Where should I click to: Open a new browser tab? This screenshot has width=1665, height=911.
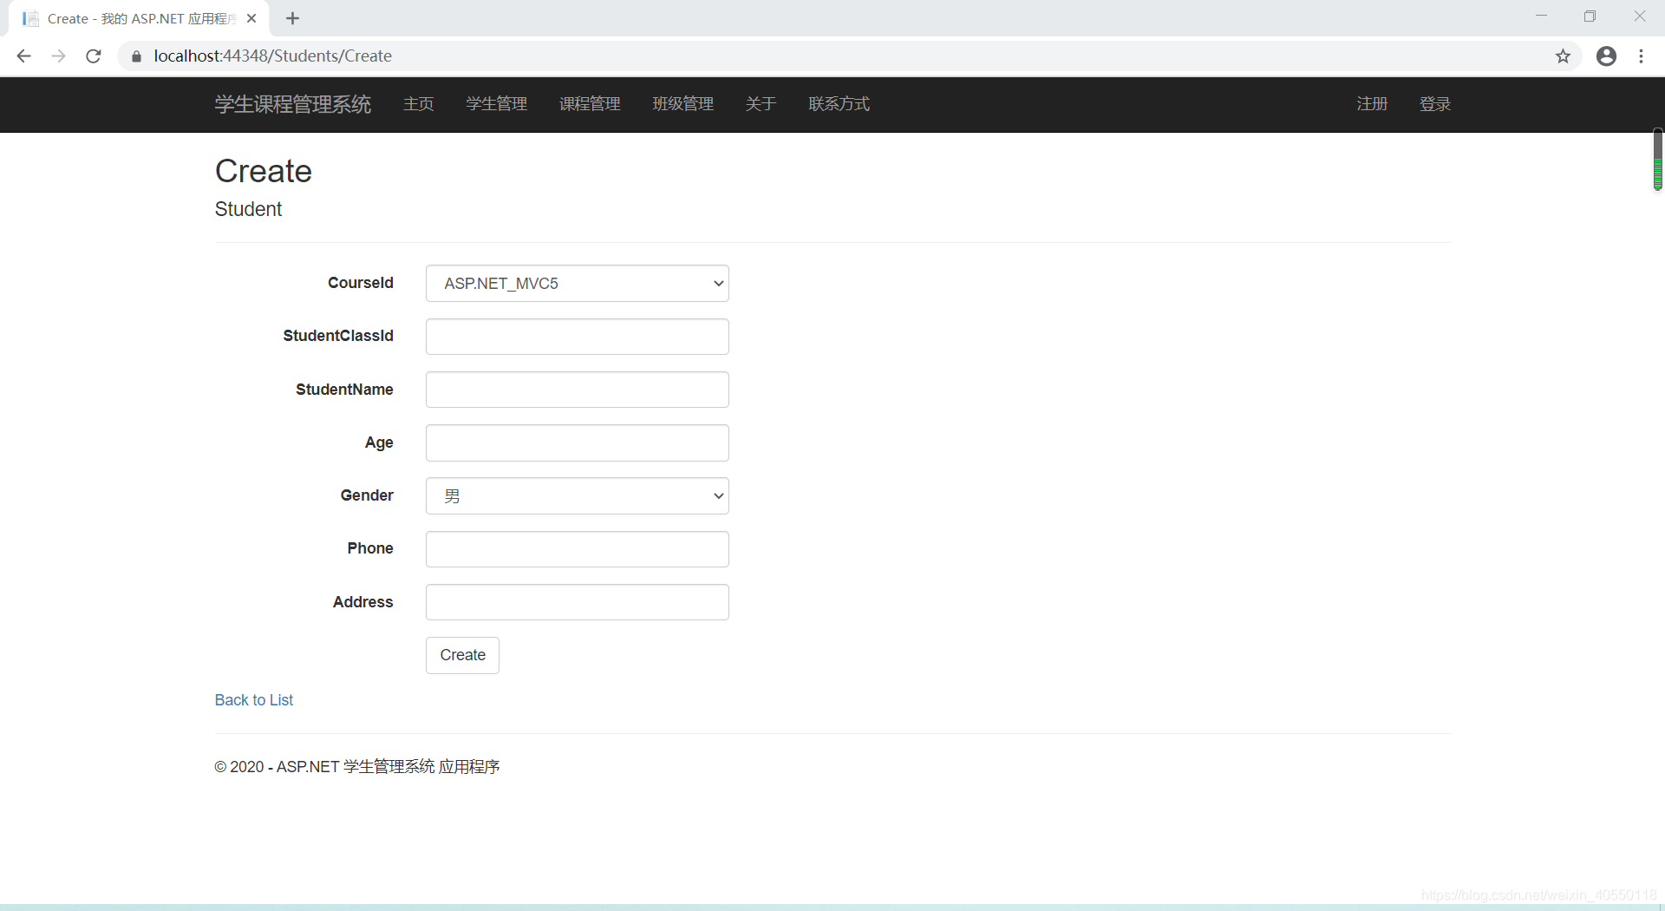pos(293,18)
